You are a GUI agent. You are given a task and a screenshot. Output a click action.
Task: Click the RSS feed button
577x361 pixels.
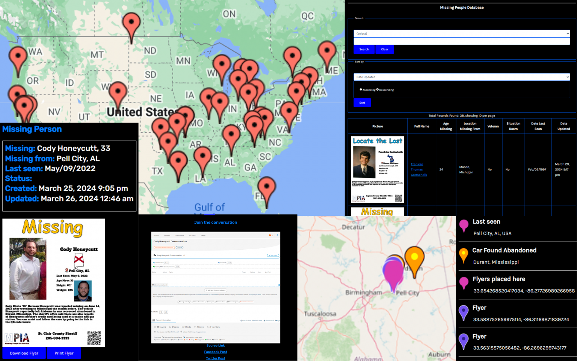[x=180, y=247]
